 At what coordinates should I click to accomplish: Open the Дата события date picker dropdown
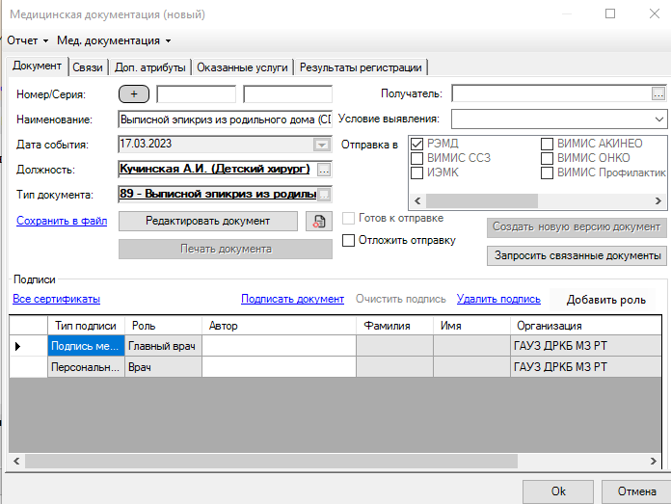321,145
